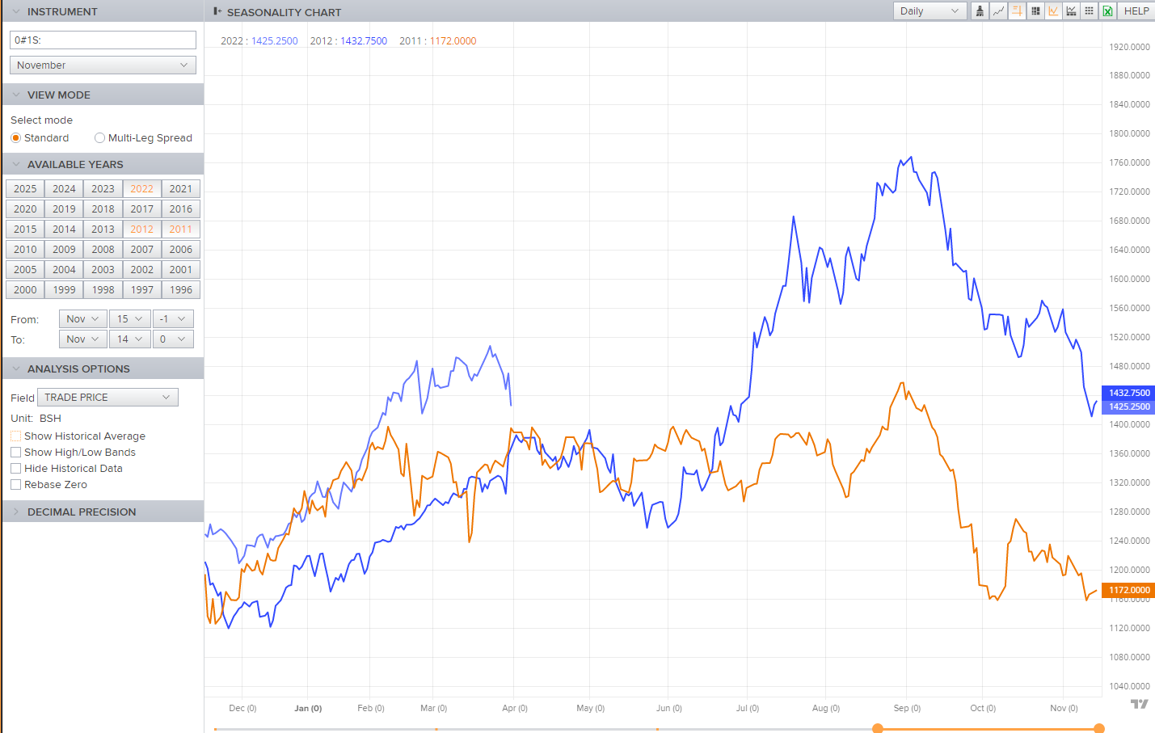Click the Jan (0) time axis label
The width and height of the screenshot is (1155, 733).
(308, 708)
